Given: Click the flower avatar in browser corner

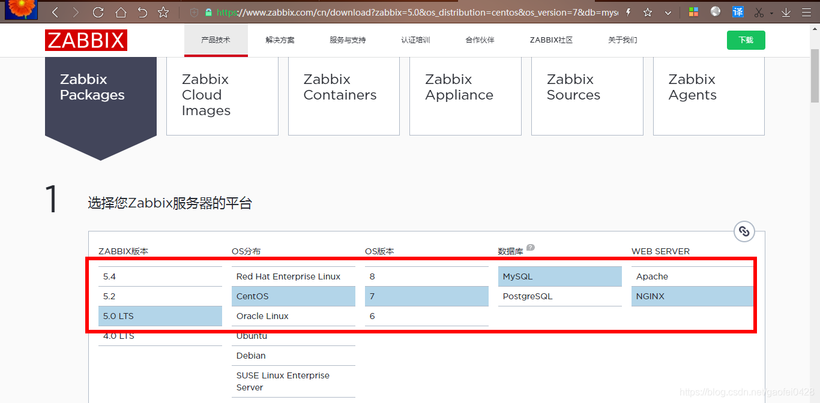Looking at the screenshot, I should coord(21,10).
